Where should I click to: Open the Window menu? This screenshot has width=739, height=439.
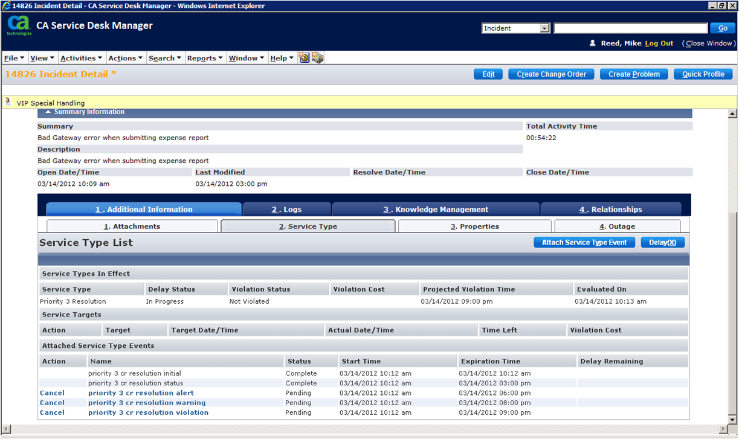click(247, 58)
